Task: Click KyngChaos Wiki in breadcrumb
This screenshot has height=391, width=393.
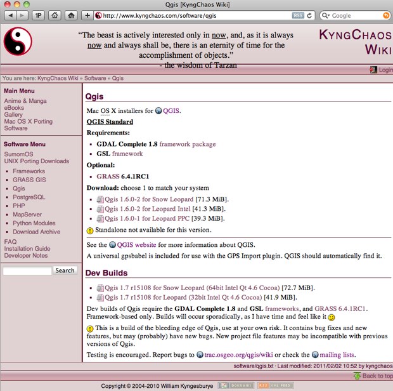Action: point(58,78)
